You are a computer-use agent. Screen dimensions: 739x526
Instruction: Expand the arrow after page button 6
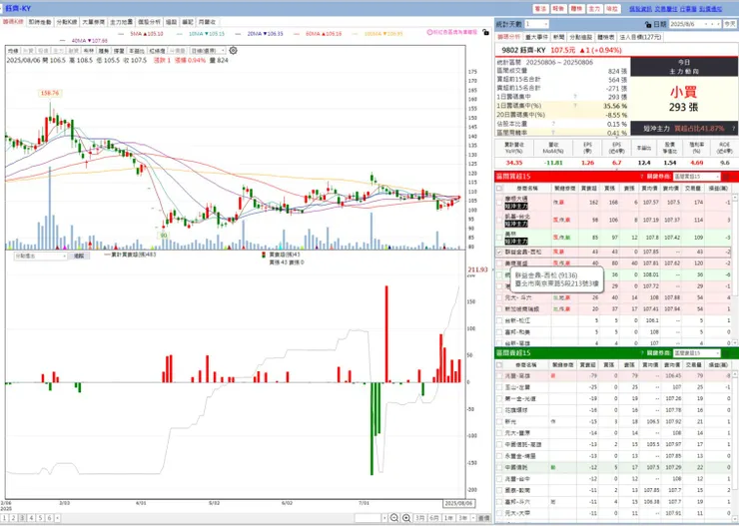tap(58, 518)
